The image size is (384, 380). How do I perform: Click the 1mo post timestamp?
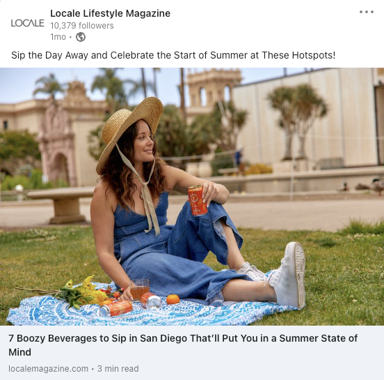click(58, 37)
